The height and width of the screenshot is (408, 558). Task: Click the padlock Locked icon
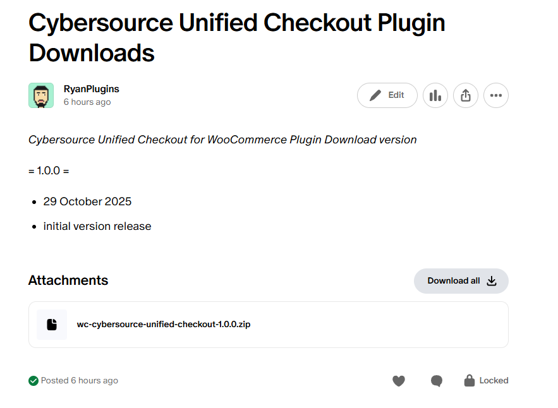click(470, 381)
